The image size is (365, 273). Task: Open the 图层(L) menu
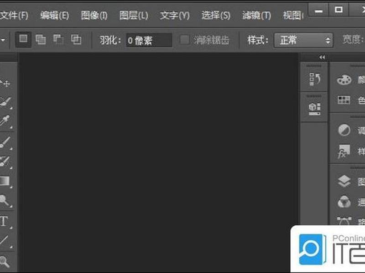pyautogui.click(x=134, y=16)
